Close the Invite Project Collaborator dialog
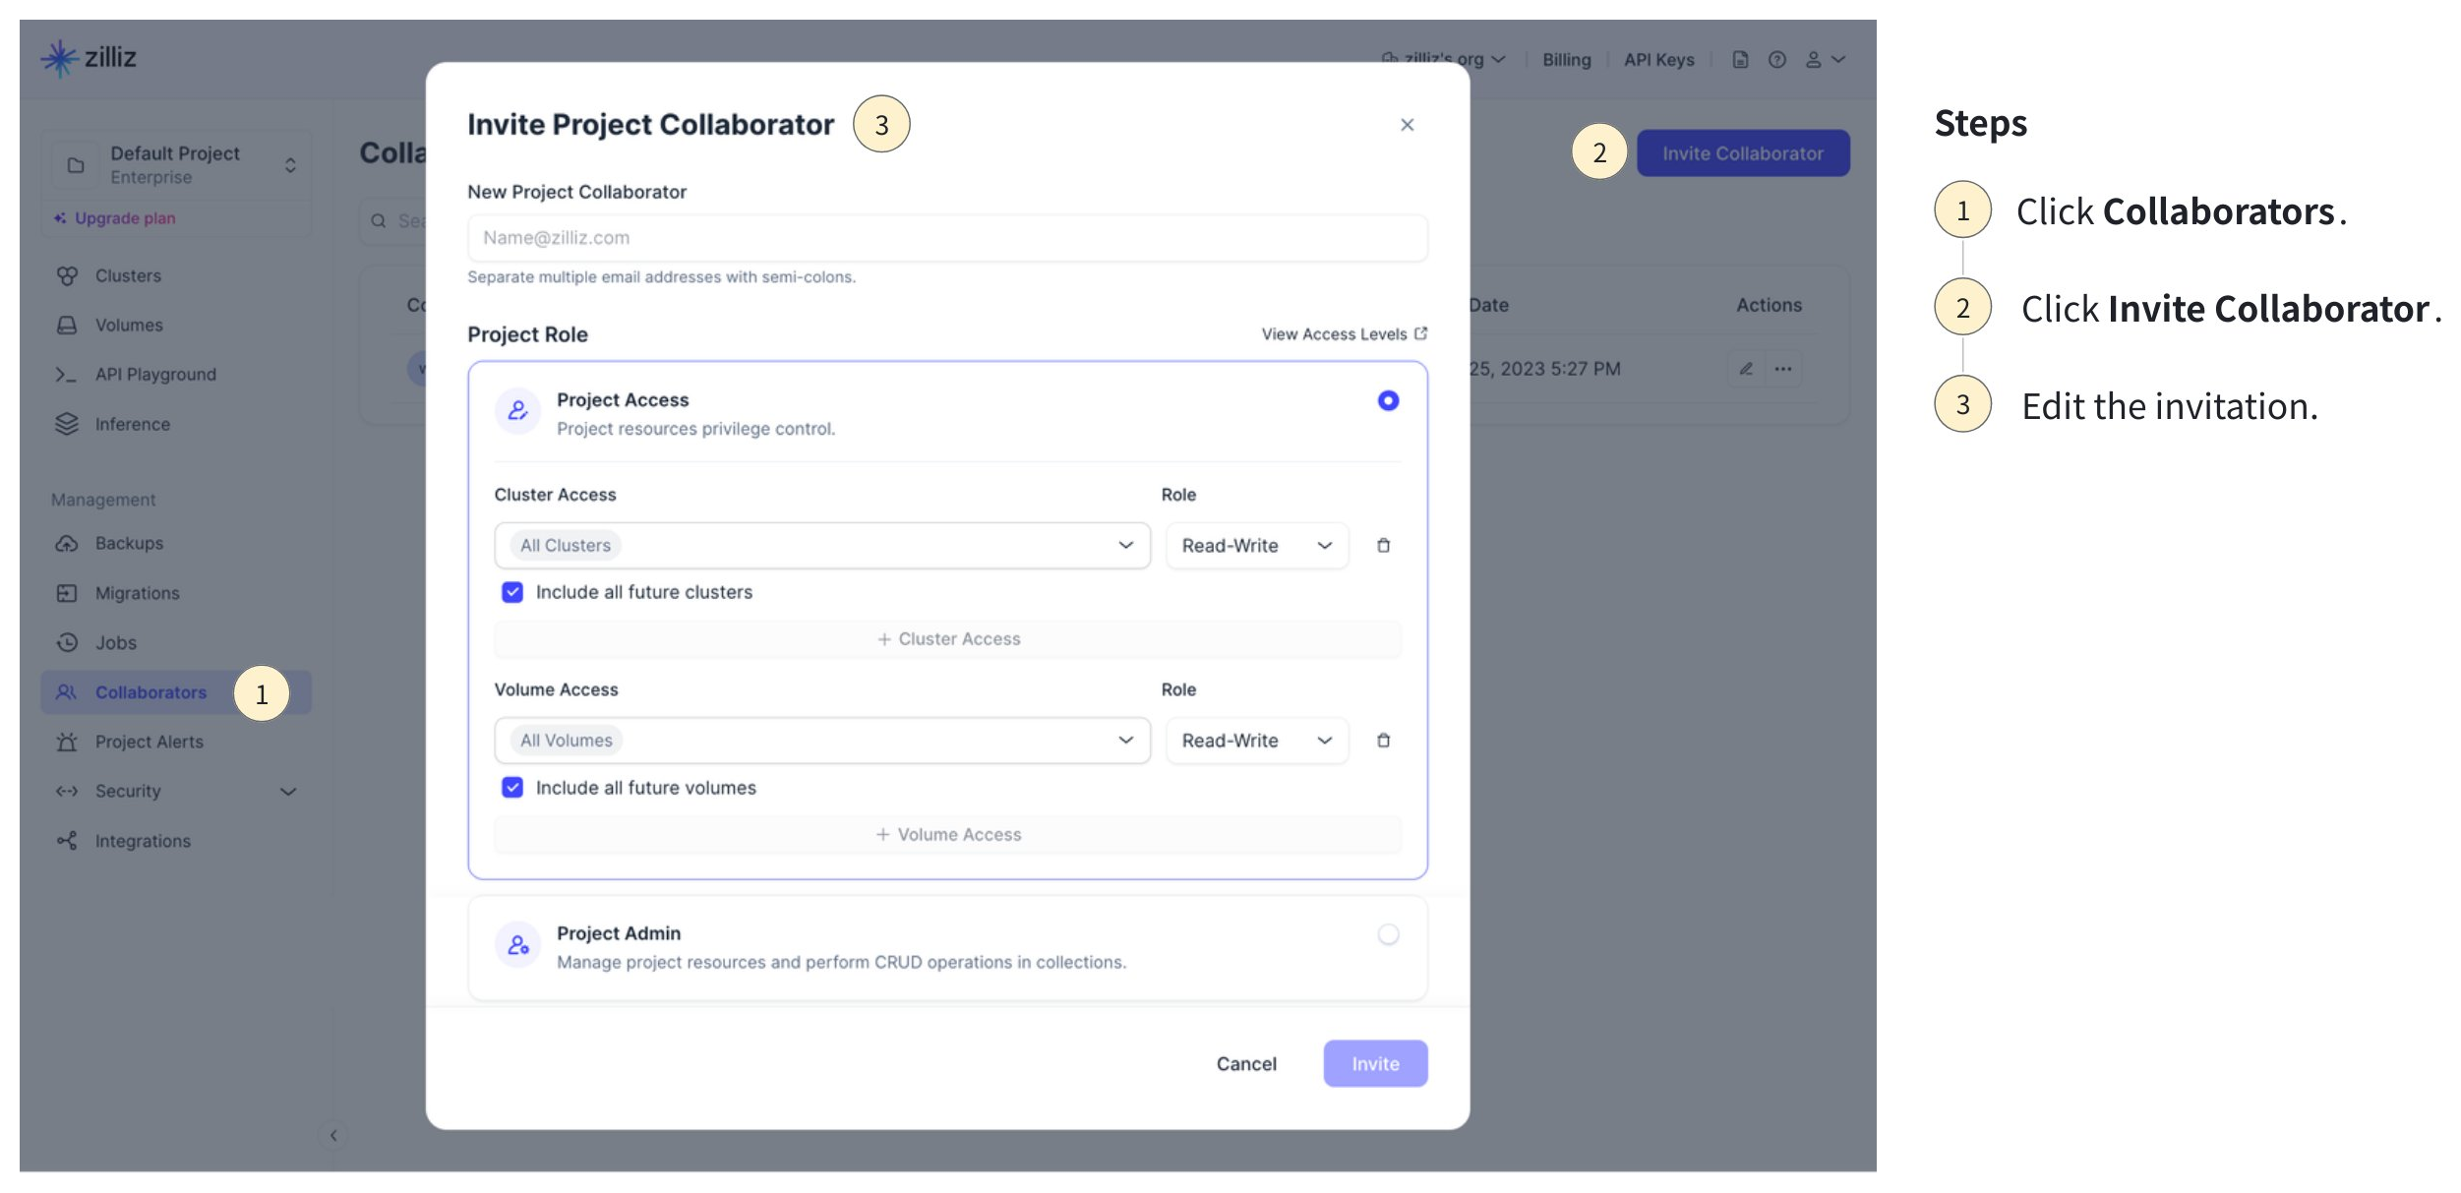The height and width of the screenshot is (1193, 2461). pyautogui.click(x=1407, y=125)
